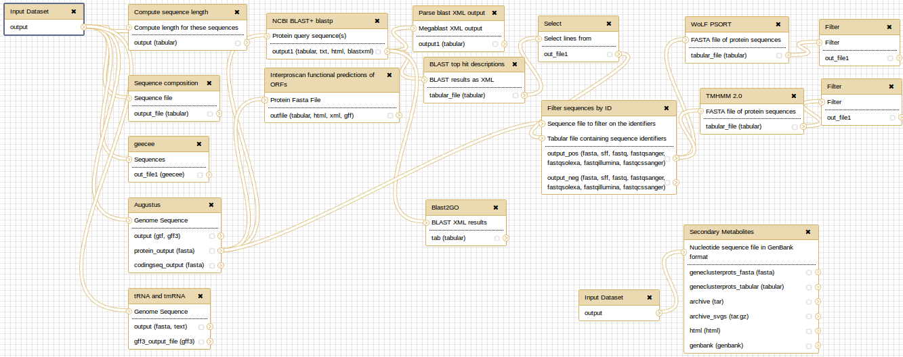Click tRNA gff3_output_file output connector

pyautogui.click(x=210, y=342)
